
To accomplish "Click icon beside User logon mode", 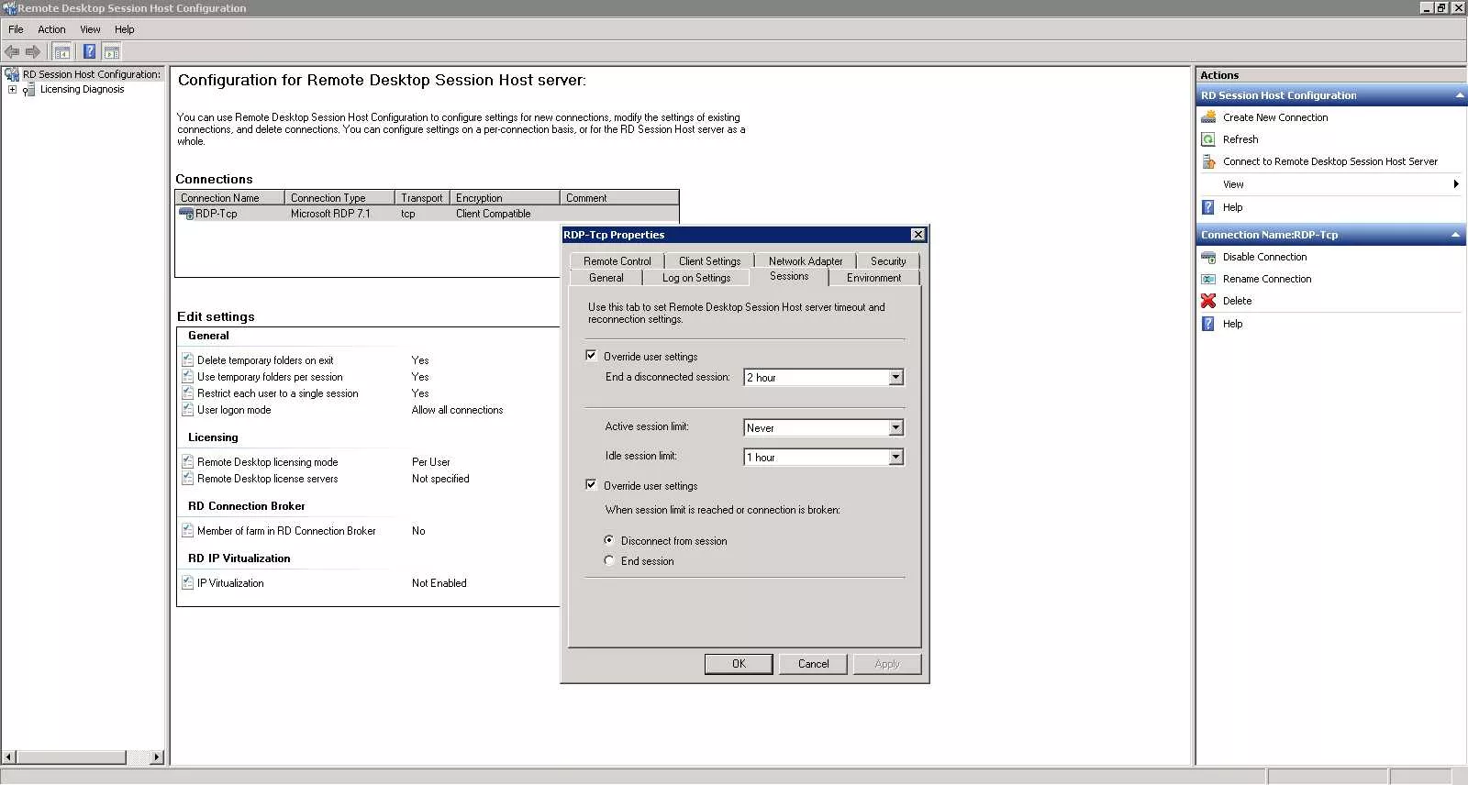I will tap(187, 410).
